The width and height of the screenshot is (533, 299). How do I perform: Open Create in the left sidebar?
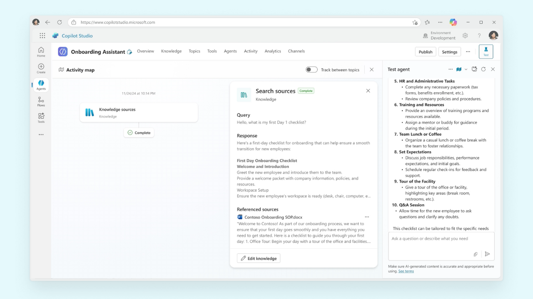(41, 69)
